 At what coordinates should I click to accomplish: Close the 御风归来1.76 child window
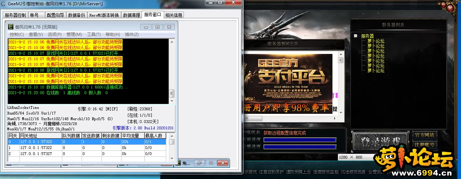pyautogui.click(x=169, y=27)
